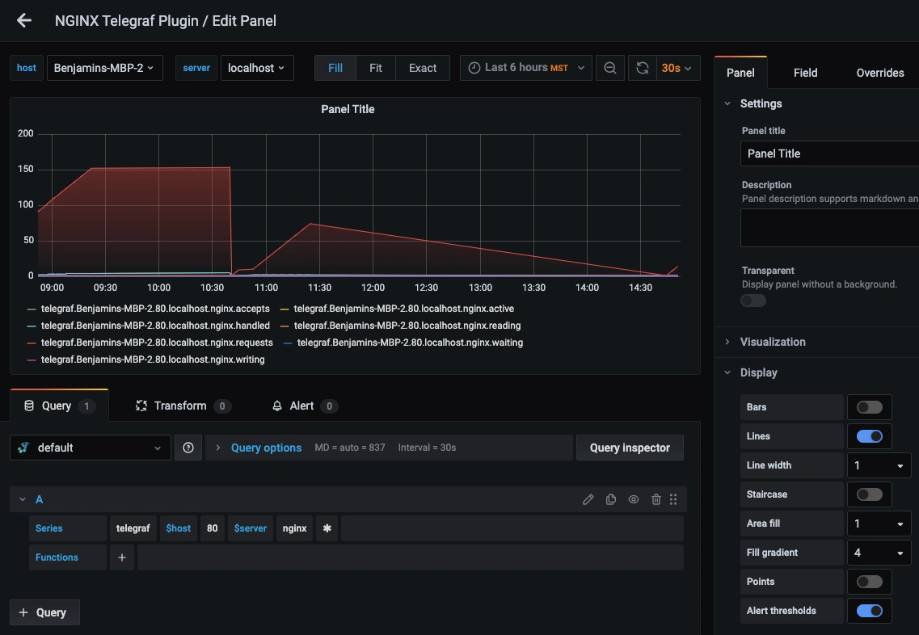Image resolution: width=919 pixels, height=635 pixels.
Task: Open the Area fill dropdown
Action: (879, 524)
